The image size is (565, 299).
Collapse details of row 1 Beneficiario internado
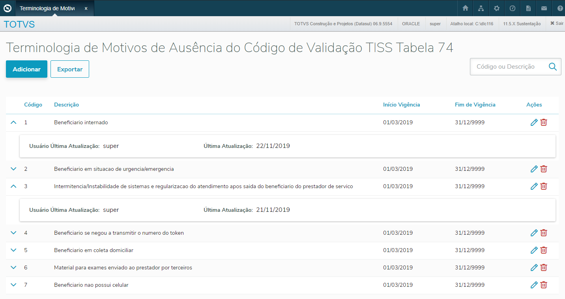(x=13, y=122)
